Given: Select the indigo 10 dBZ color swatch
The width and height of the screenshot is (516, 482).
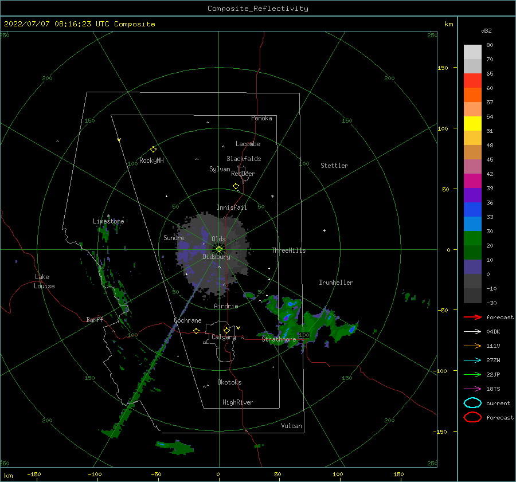Looking at the screenshot, I should pos(472,267).
